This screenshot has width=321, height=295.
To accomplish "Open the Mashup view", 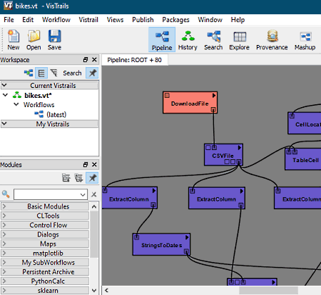I will [305, 40].
